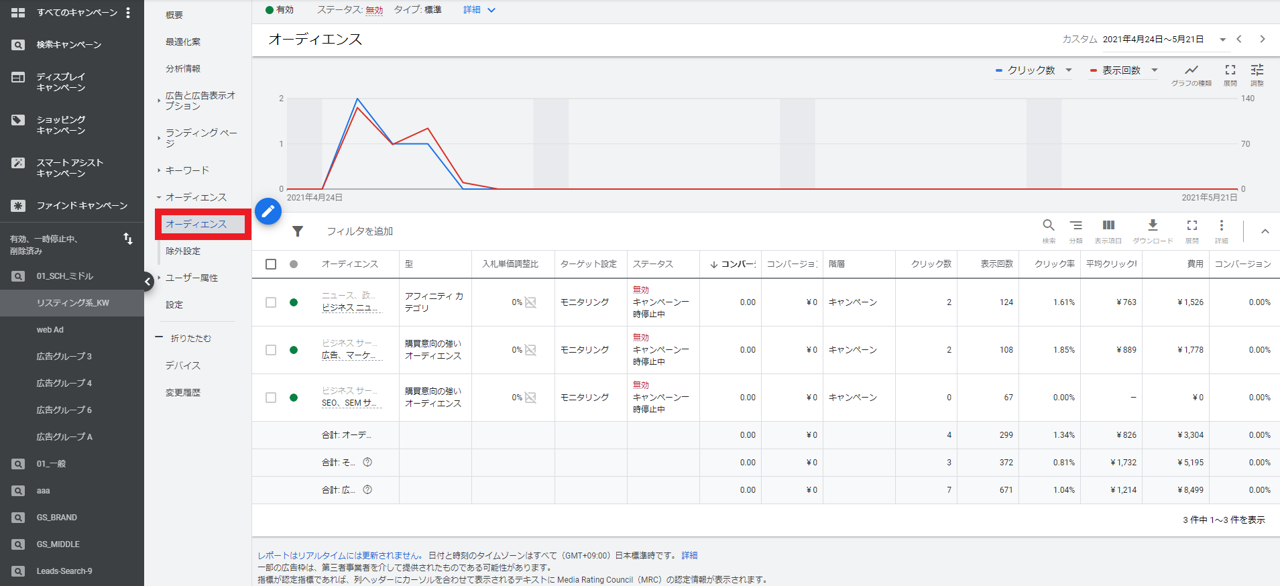The height and width of the screenshot is (586, 1280).
Task: Click the sort arrows icon near 有効、一時停止中
Action: point(128,239)
